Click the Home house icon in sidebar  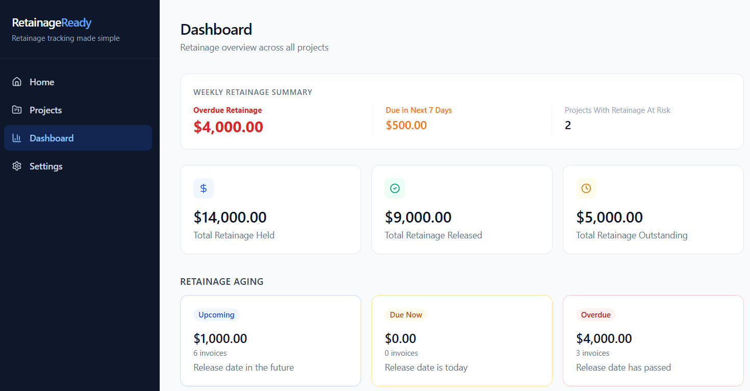coord(17,82)
